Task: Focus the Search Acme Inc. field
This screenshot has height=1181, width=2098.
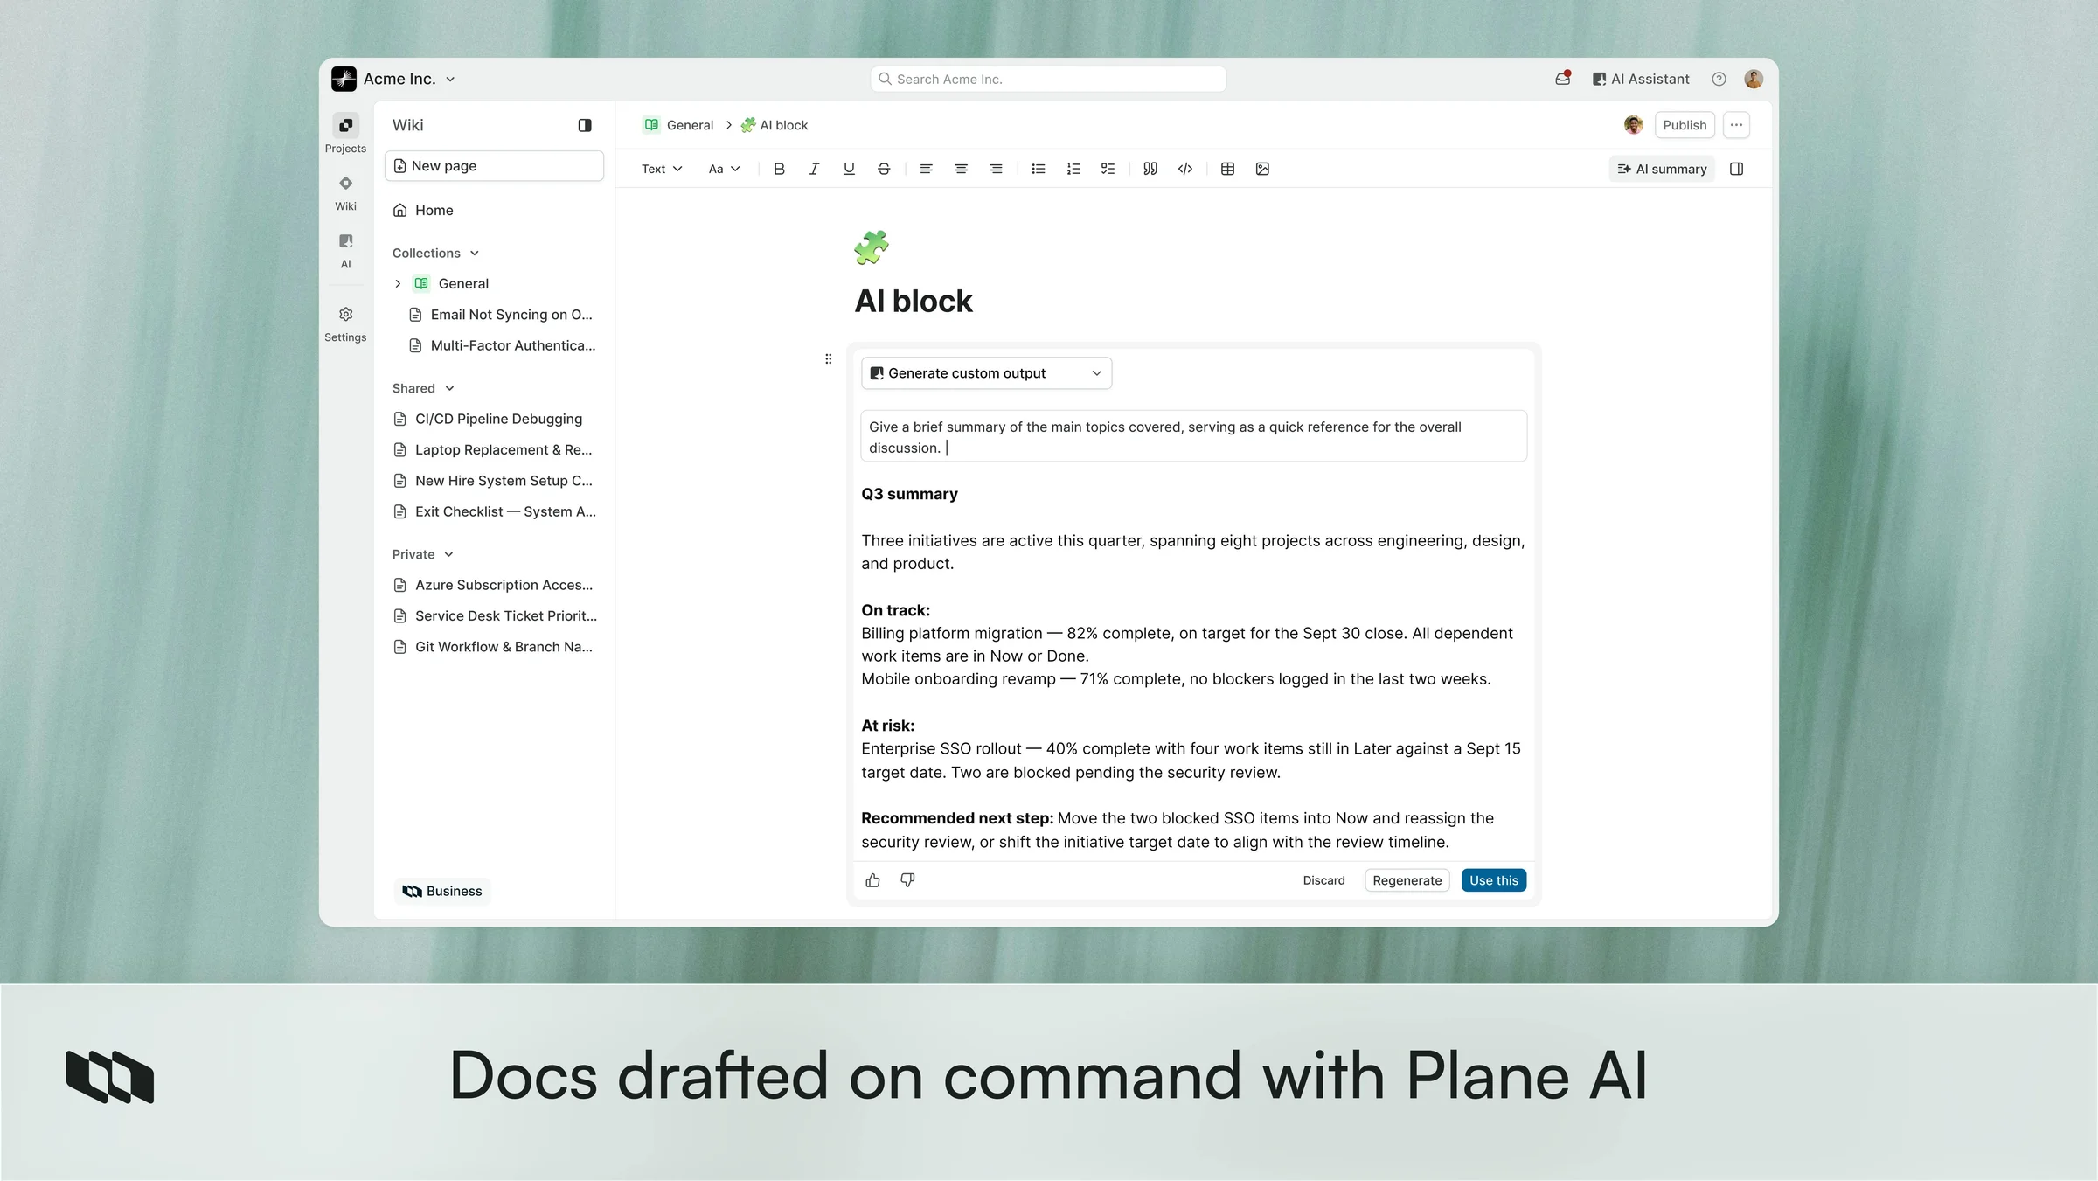Action: (1048, 79)
